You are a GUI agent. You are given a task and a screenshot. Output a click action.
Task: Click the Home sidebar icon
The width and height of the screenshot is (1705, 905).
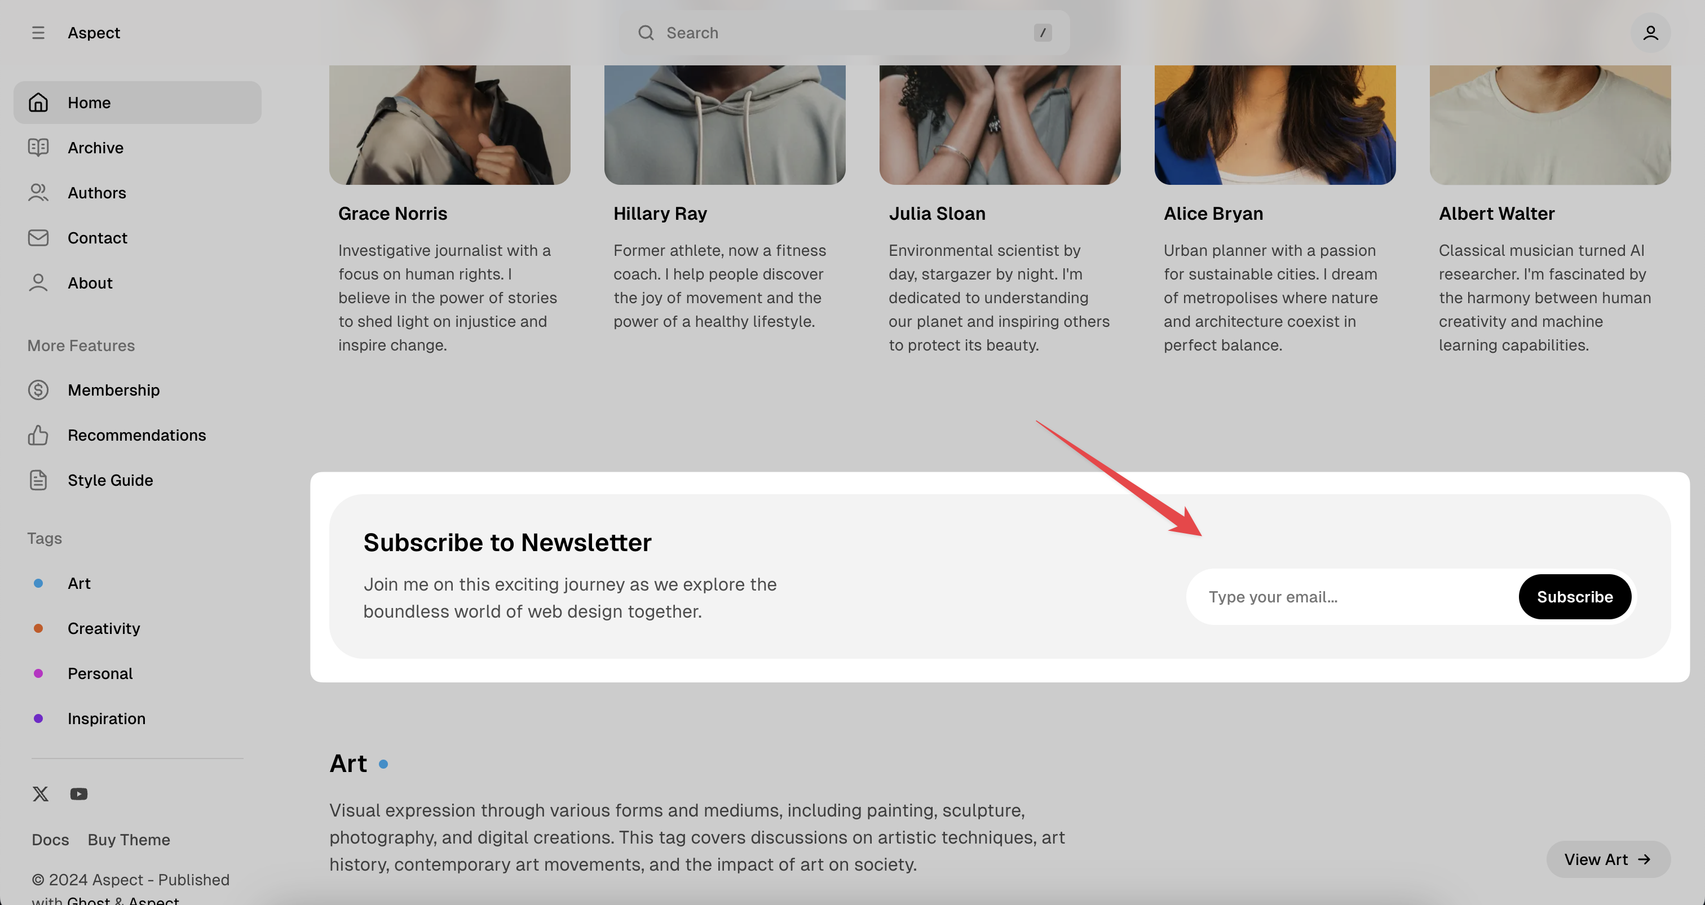click(x=37, y=103)
